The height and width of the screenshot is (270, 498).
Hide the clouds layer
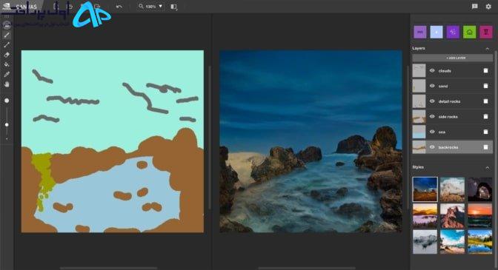432,71
